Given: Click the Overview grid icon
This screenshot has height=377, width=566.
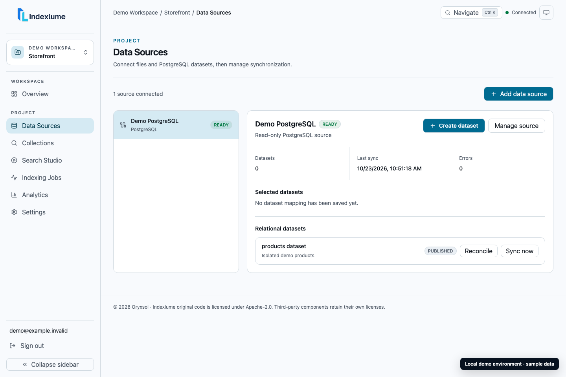Looking at the screenshot, I should coord(14,94).
